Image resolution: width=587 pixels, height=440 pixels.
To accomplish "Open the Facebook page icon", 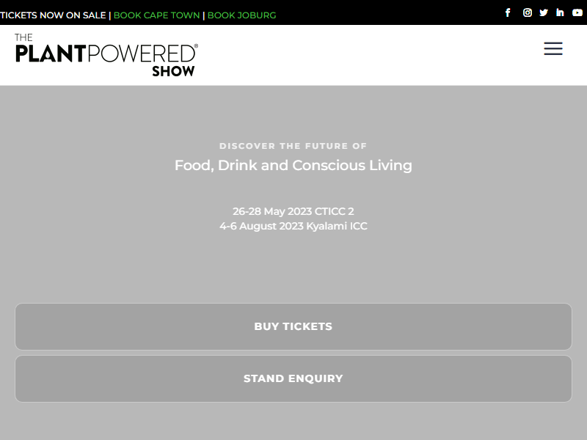I will point(508,12).
